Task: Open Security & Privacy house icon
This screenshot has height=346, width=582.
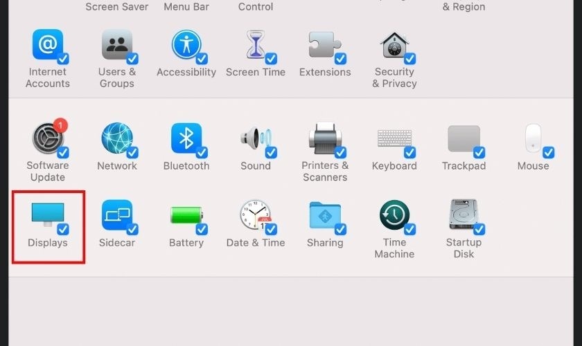Action: [394, 46]
